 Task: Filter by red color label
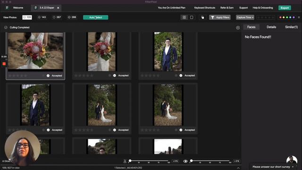[280, 17]
